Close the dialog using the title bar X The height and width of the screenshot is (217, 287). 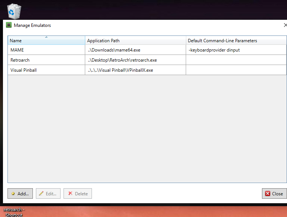pyautogui.click(x=285, y=25)
